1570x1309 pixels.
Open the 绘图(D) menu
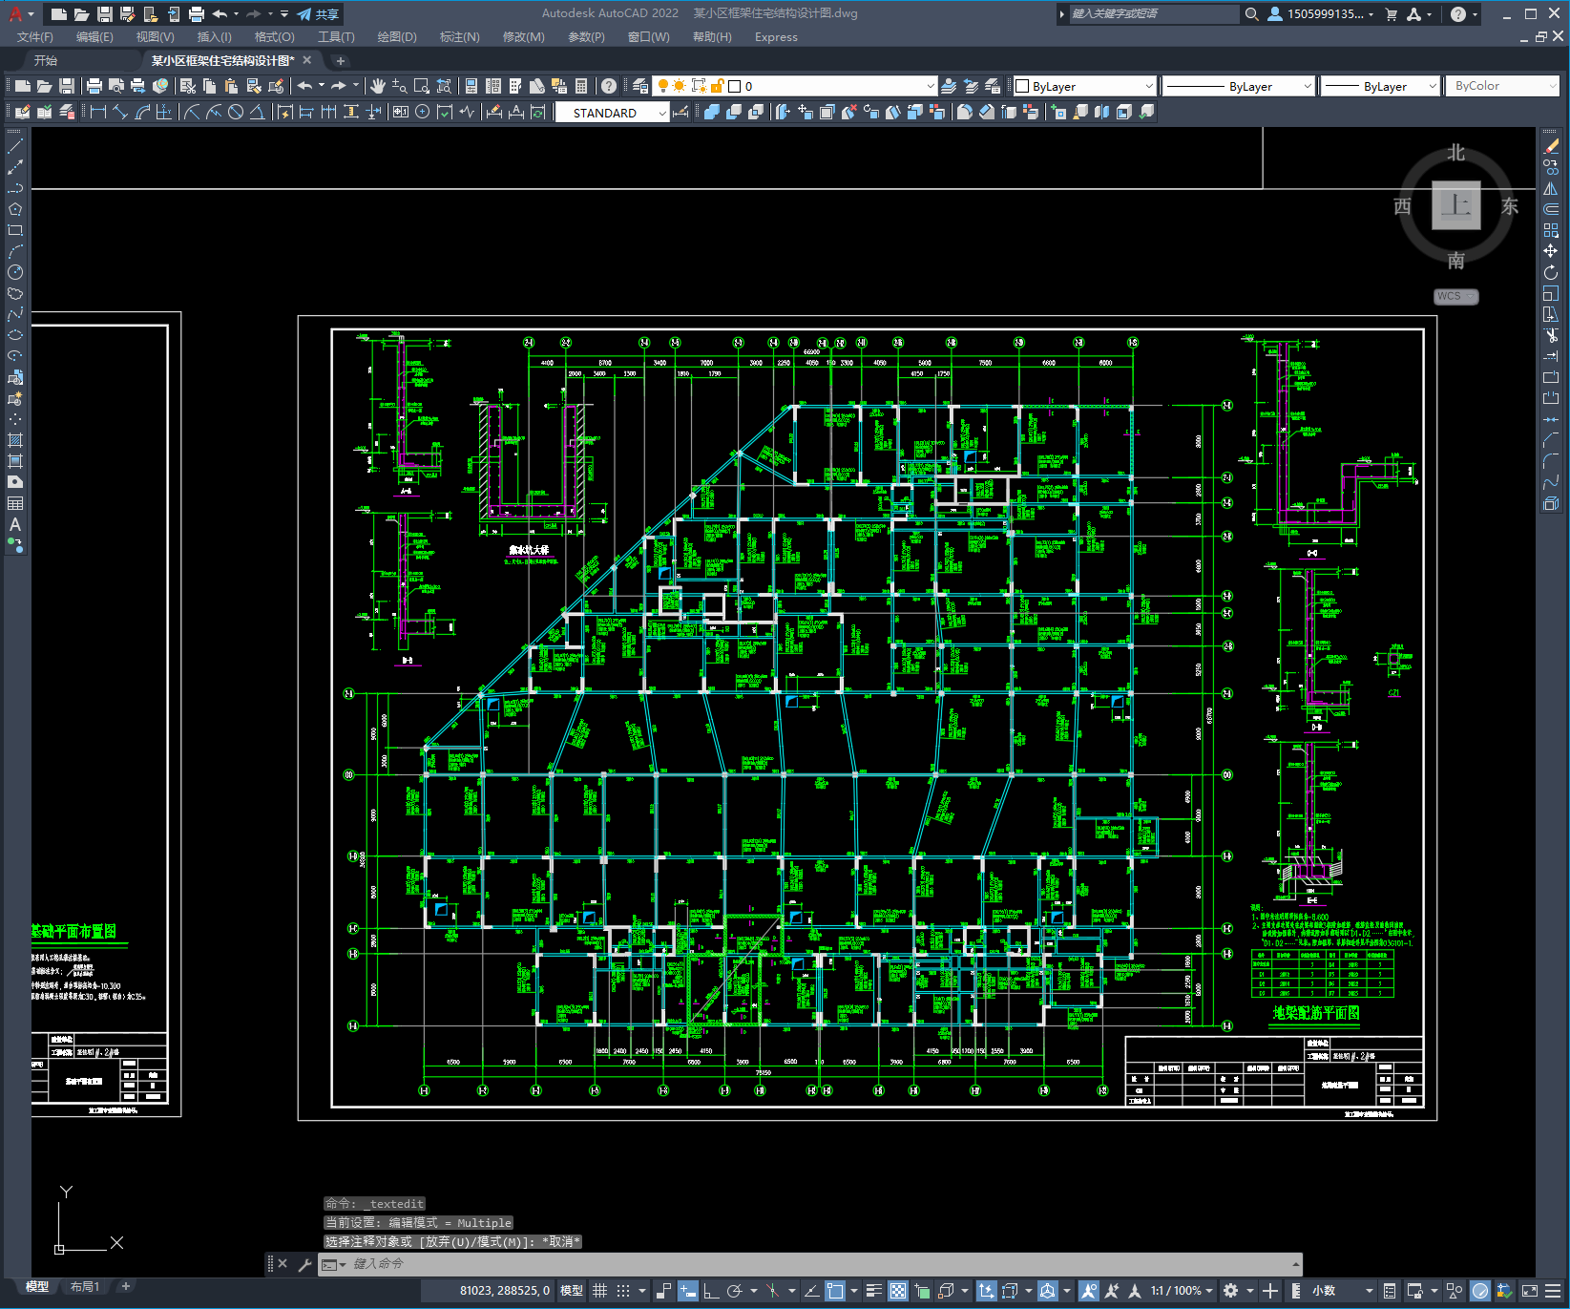click(397, 37)
